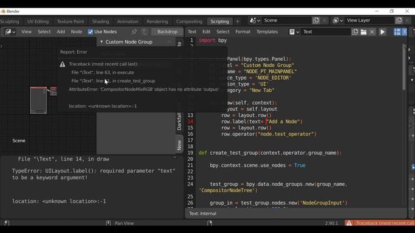The image size is (415, 233).
Task: Select the Darkfall sidebar tab
Action: 179,122
